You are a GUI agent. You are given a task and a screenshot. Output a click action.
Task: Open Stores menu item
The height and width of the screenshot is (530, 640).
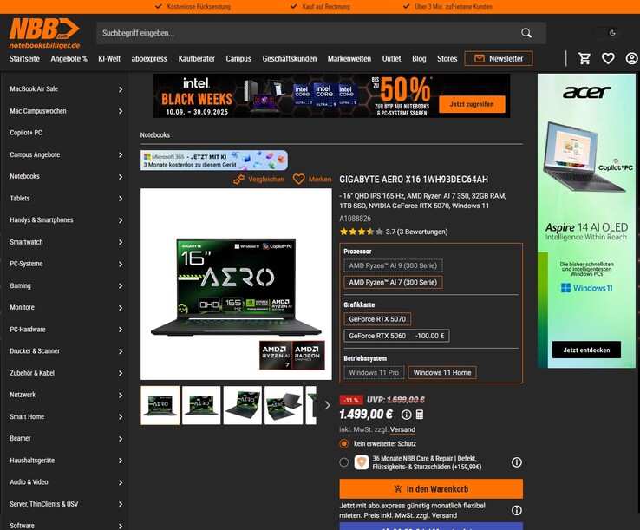tap(447, 58)
